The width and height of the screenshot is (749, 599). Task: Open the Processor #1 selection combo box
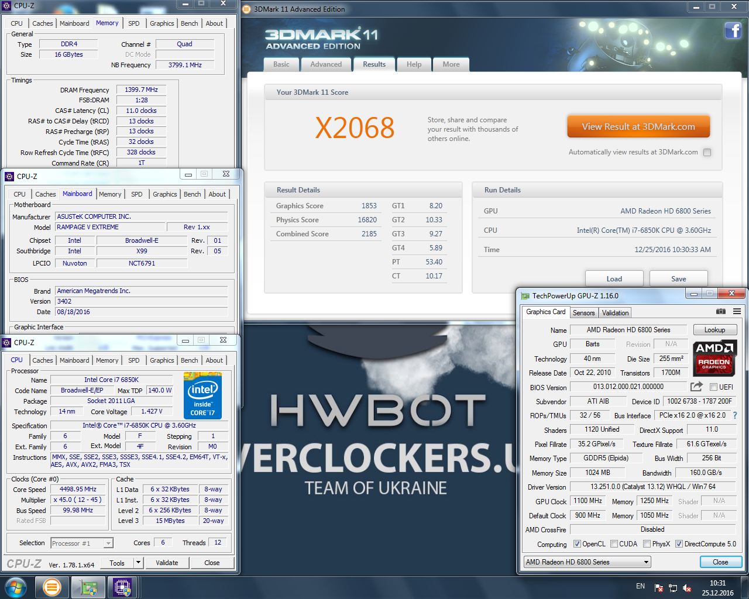[x=82, y=543]
